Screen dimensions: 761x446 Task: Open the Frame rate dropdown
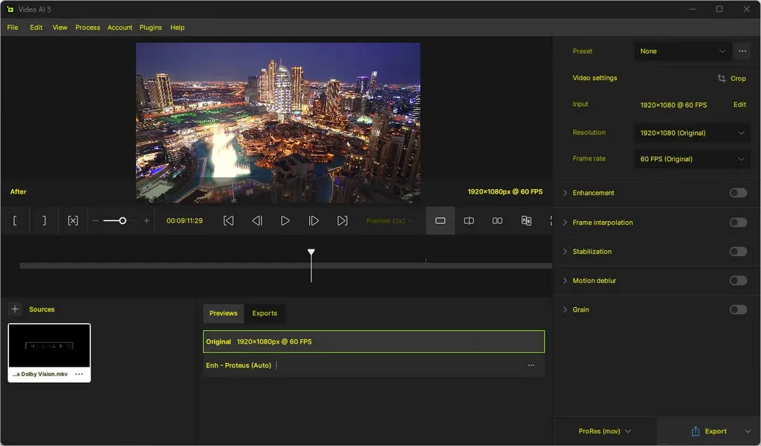[x=692, y=159]
